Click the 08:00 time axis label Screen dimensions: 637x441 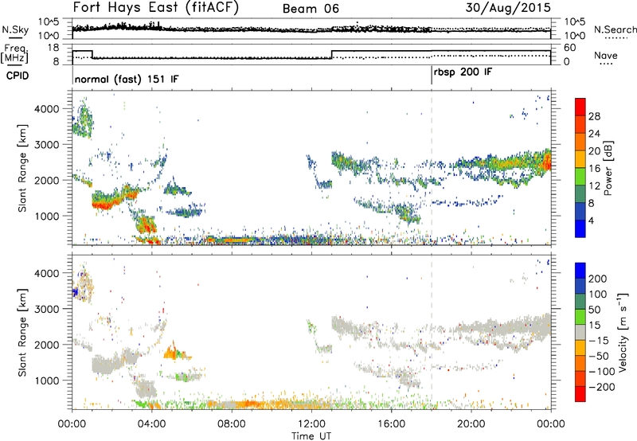point(232,424)
